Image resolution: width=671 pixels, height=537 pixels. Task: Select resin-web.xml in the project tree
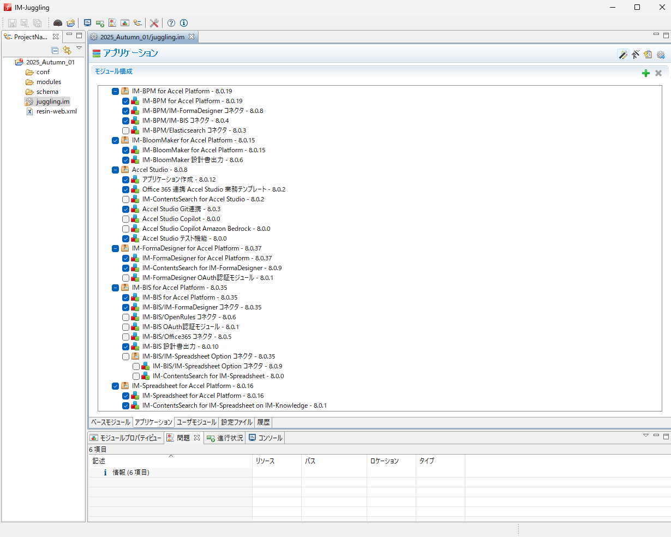56,111
